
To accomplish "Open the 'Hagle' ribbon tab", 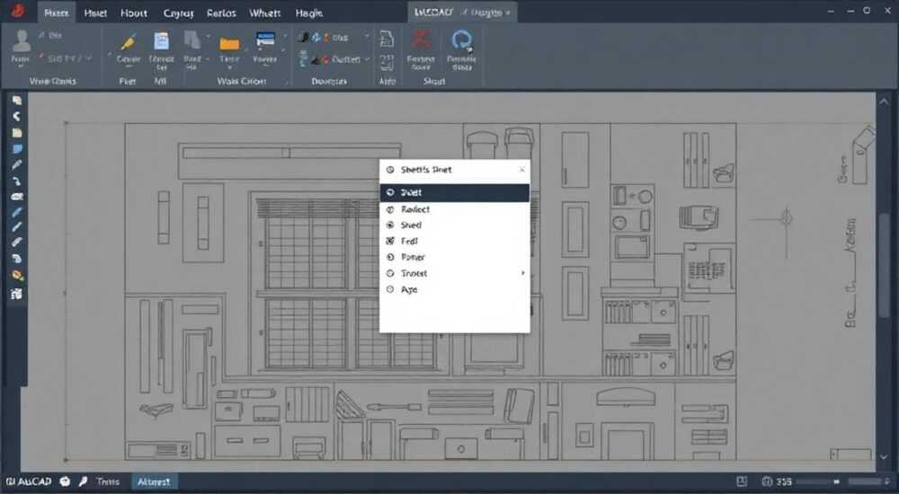I will 309,13.
